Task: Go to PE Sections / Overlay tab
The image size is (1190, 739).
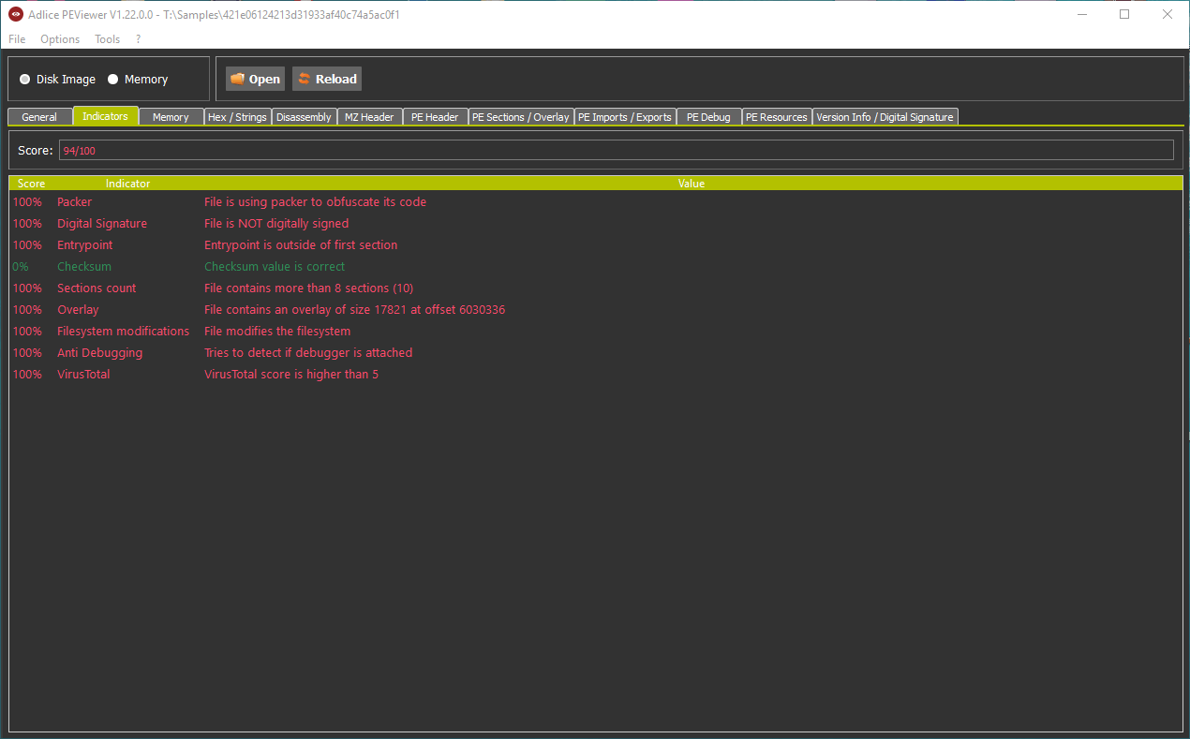Action: [520, 117]
